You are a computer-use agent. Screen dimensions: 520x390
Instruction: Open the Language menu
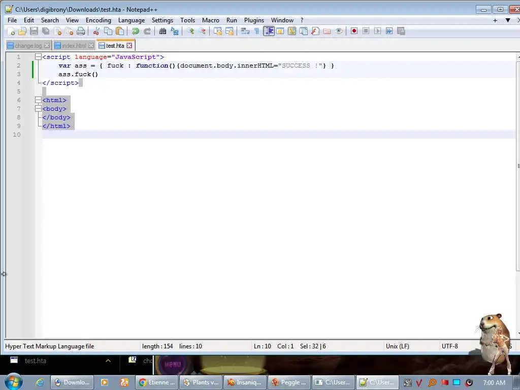132,20
